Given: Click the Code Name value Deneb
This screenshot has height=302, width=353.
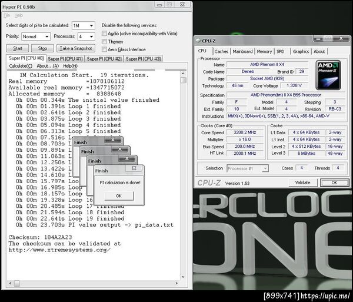Looking at the screenshot, I should (248, 71).
